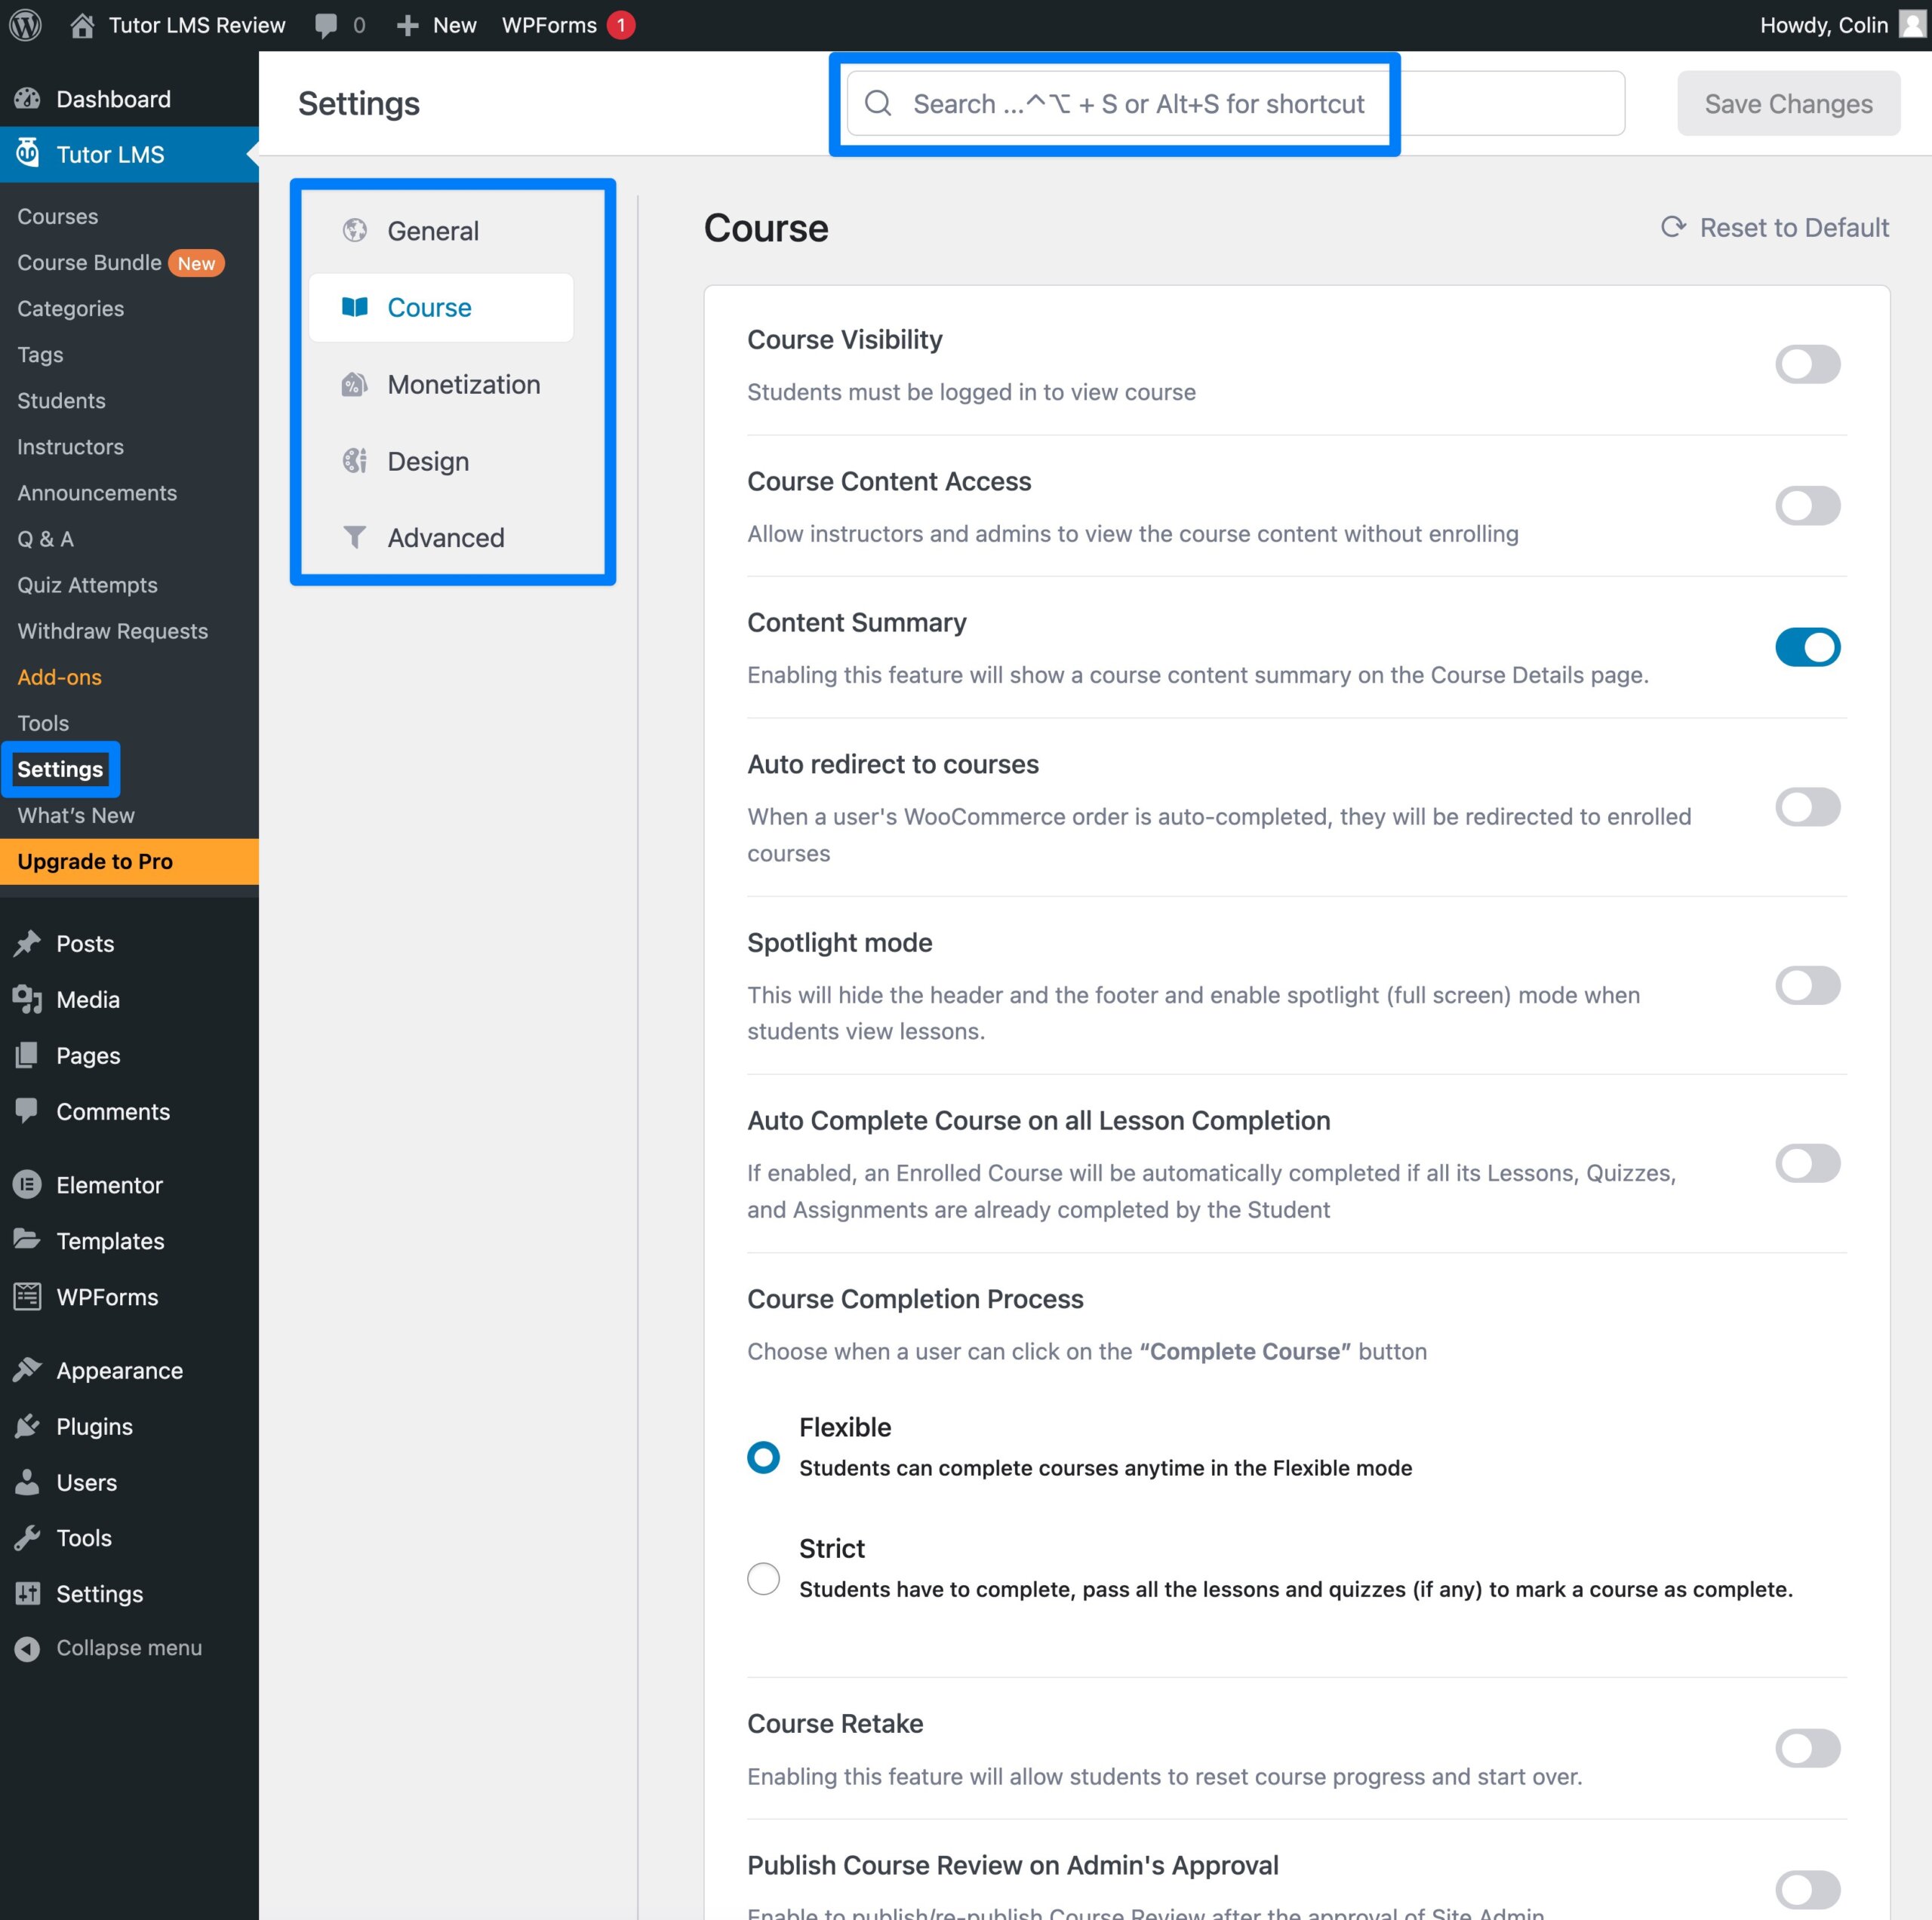Click the Templates folder icon
Viewport: 1932px width, 1920px height.
tap(27, 1240)
